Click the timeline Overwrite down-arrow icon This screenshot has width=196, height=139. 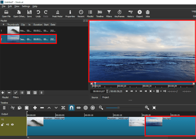(56, 108)
